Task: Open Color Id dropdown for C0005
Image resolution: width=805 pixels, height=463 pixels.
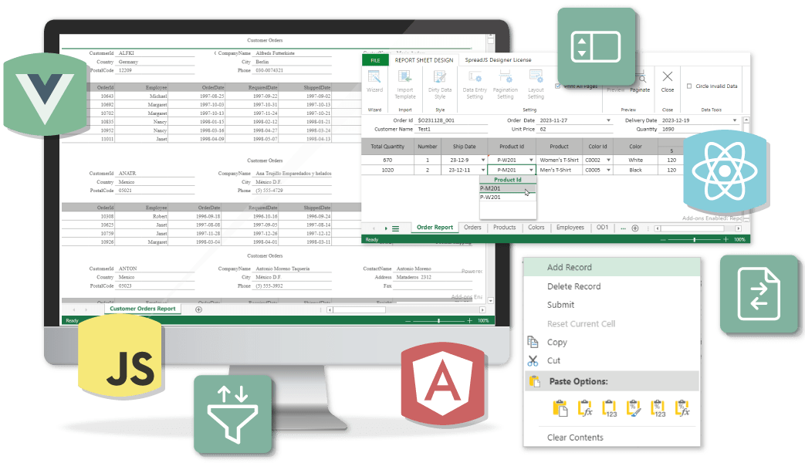Action: click(x=608, y=170)
